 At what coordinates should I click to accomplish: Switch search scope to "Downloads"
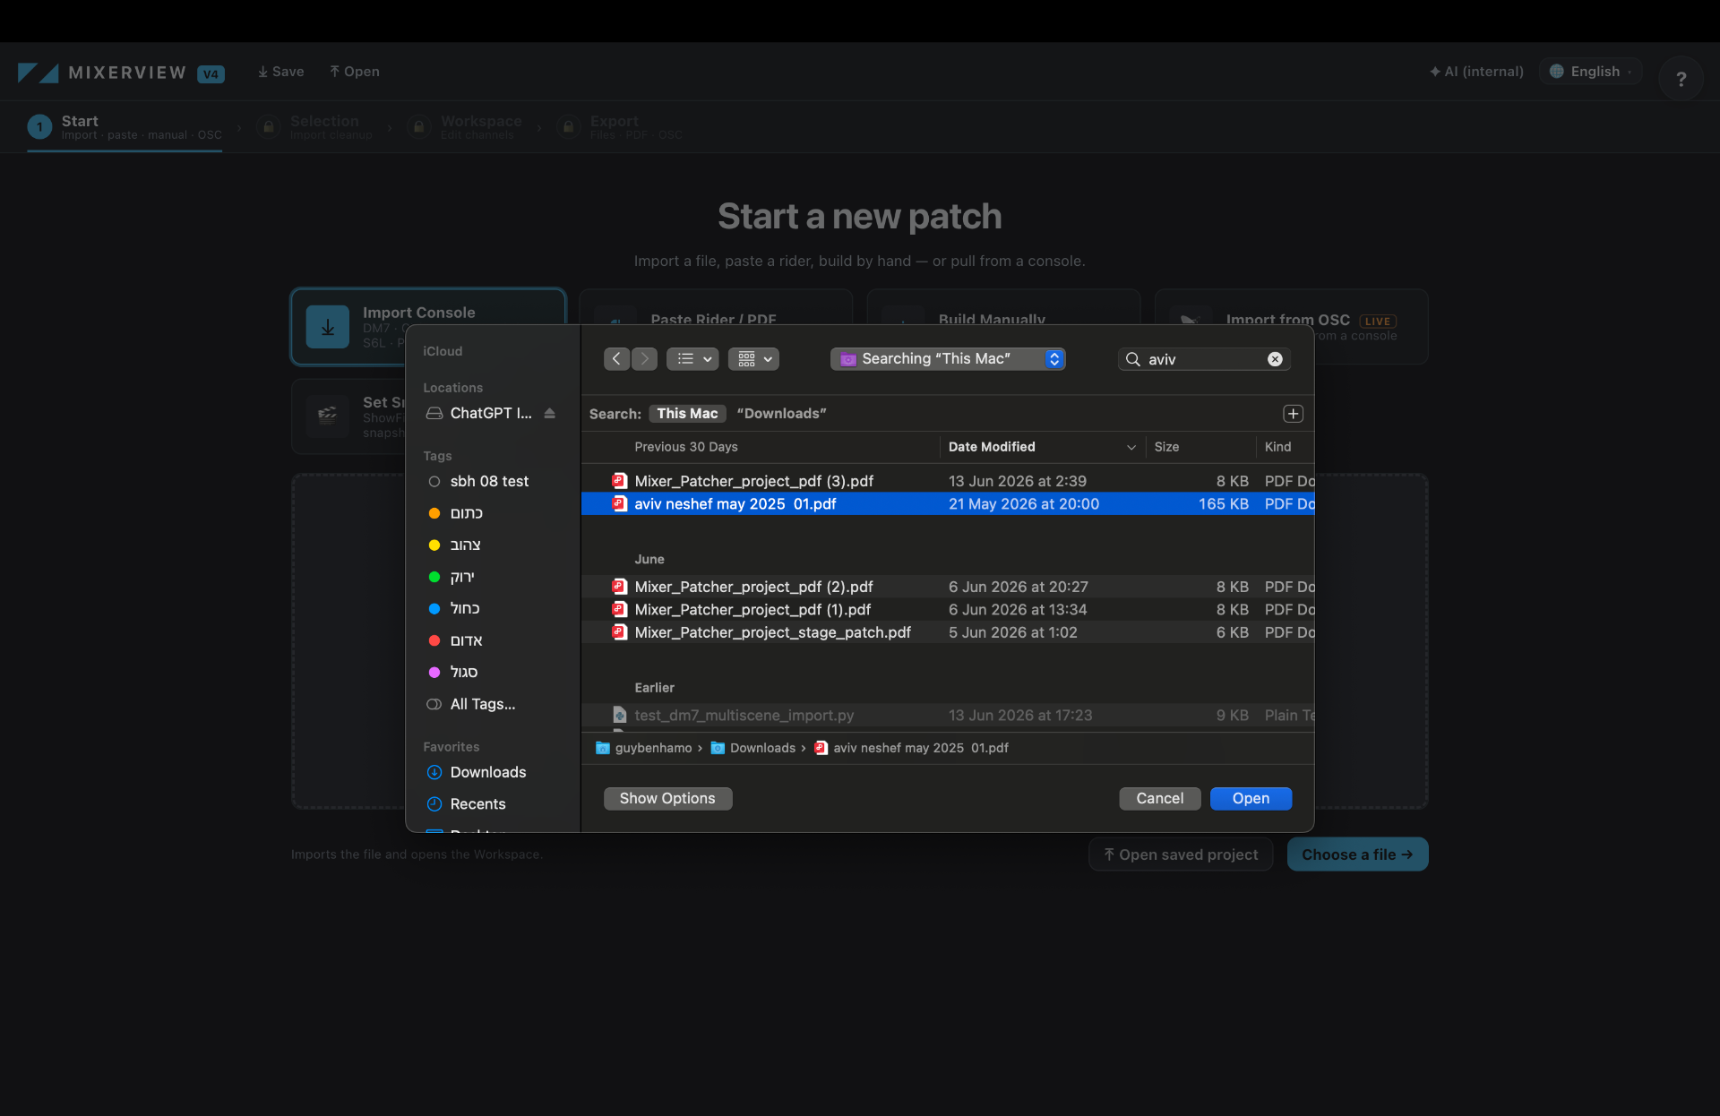click(781, 414)
